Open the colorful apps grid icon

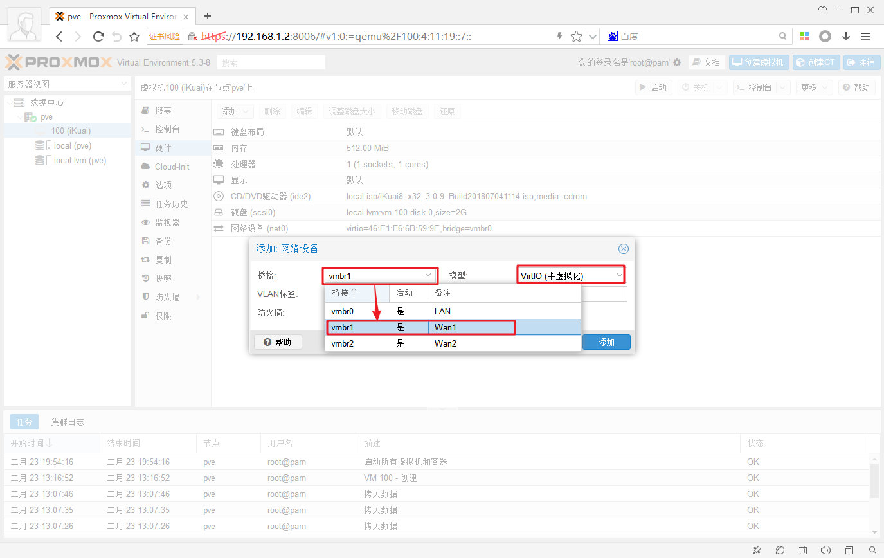805,37
